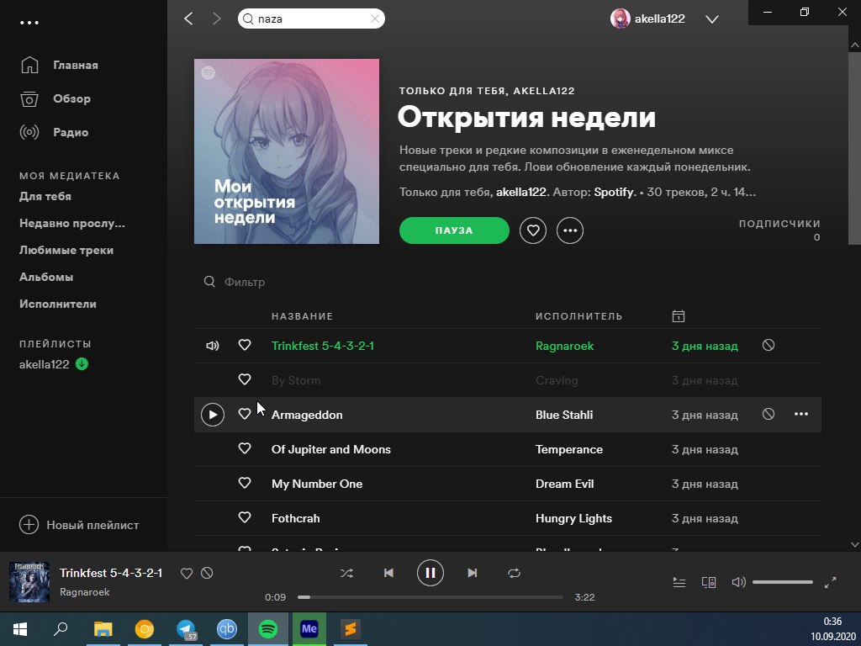Click the playlist cover artwork
This screenshot has width=861, height=646.
point(287,151)
